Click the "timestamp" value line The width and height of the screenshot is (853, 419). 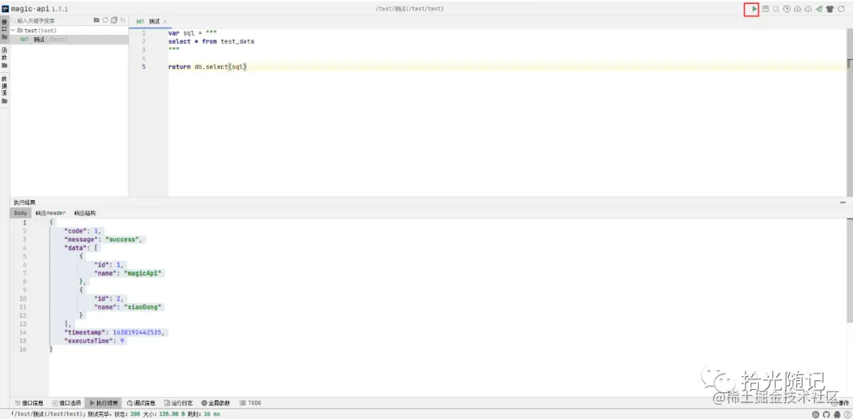pyautogui.click(x=114, y=332)
